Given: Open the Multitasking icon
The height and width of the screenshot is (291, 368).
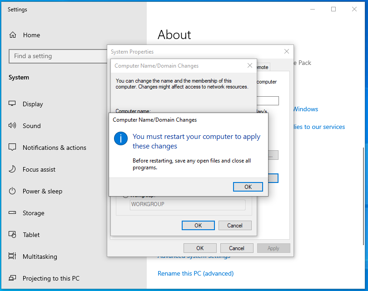Looking at the screenshot, I should (x=13, y=256).
